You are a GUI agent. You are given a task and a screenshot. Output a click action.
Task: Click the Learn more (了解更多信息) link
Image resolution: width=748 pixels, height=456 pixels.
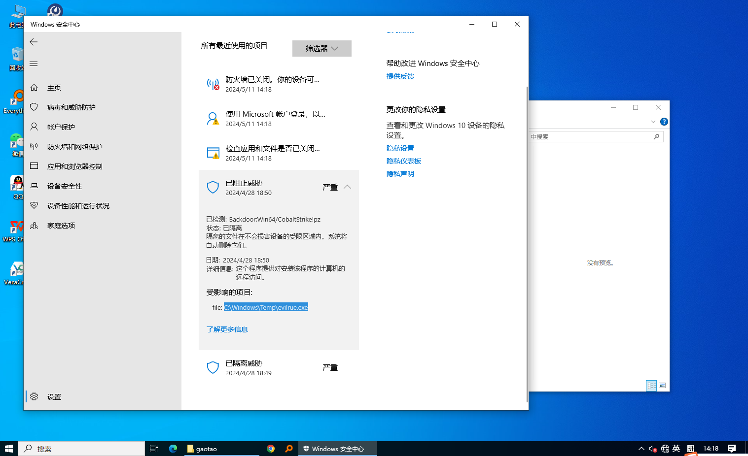pyautogui.click(x=227, y=329)
